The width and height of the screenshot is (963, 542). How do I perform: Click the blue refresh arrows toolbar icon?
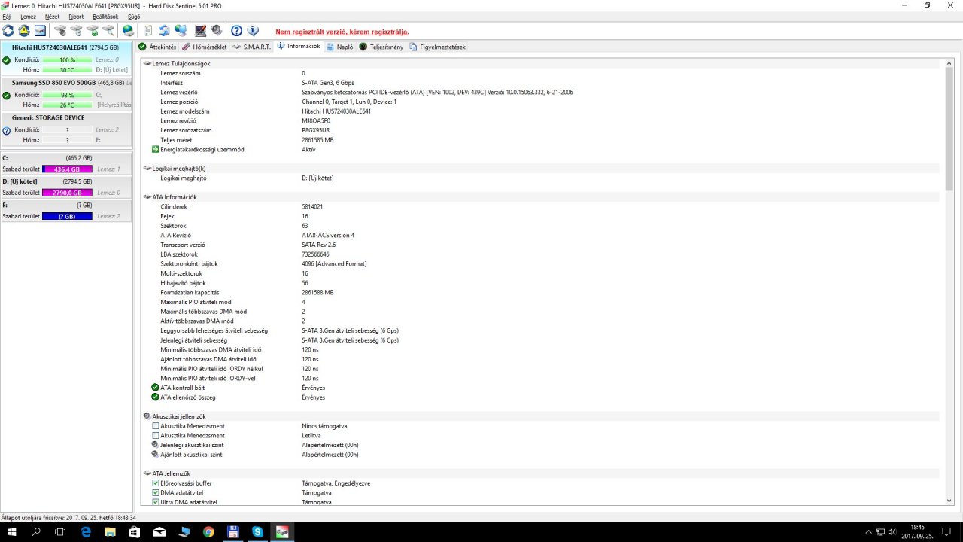pos(8,31)
